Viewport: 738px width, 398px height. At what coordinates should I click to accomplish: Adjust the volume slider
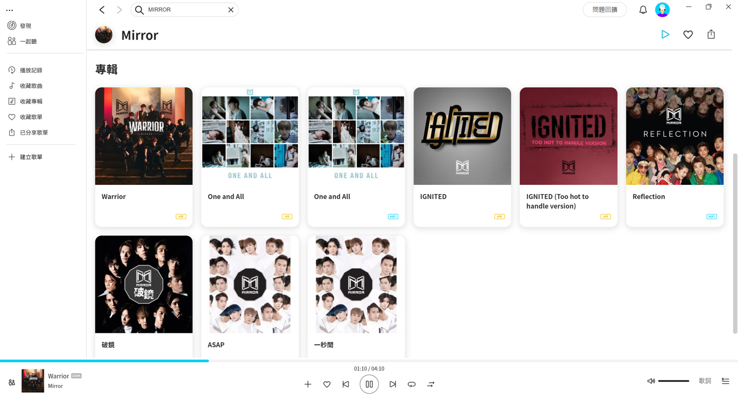[x=674, y=381]
